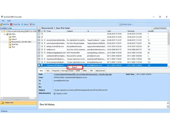
Task: Click the email list scroll-up arrow
Action: click(169, 31)
